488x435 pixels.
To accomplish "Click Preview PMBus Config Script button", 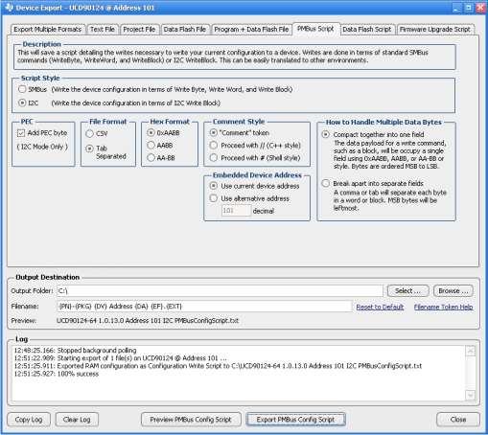I will pos(191,420).
